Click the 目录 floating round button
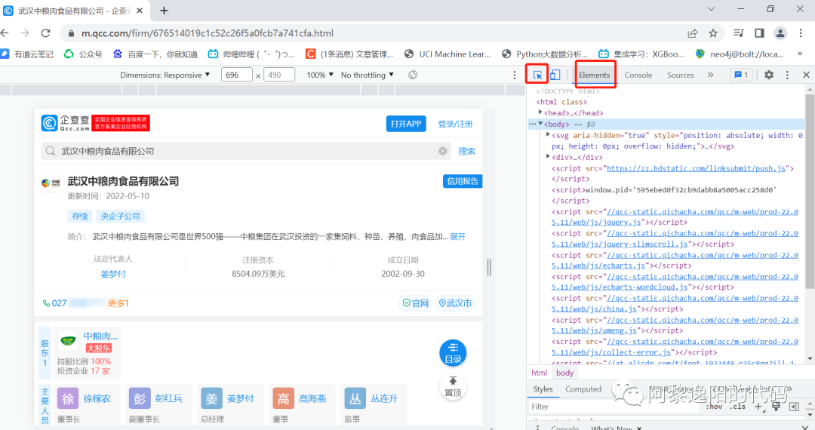 [x=453, y=352]
